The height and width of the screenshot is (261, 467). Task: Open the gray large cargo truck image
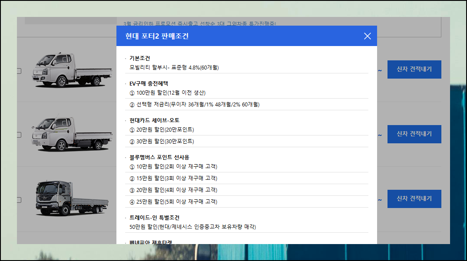coord(72,198)
